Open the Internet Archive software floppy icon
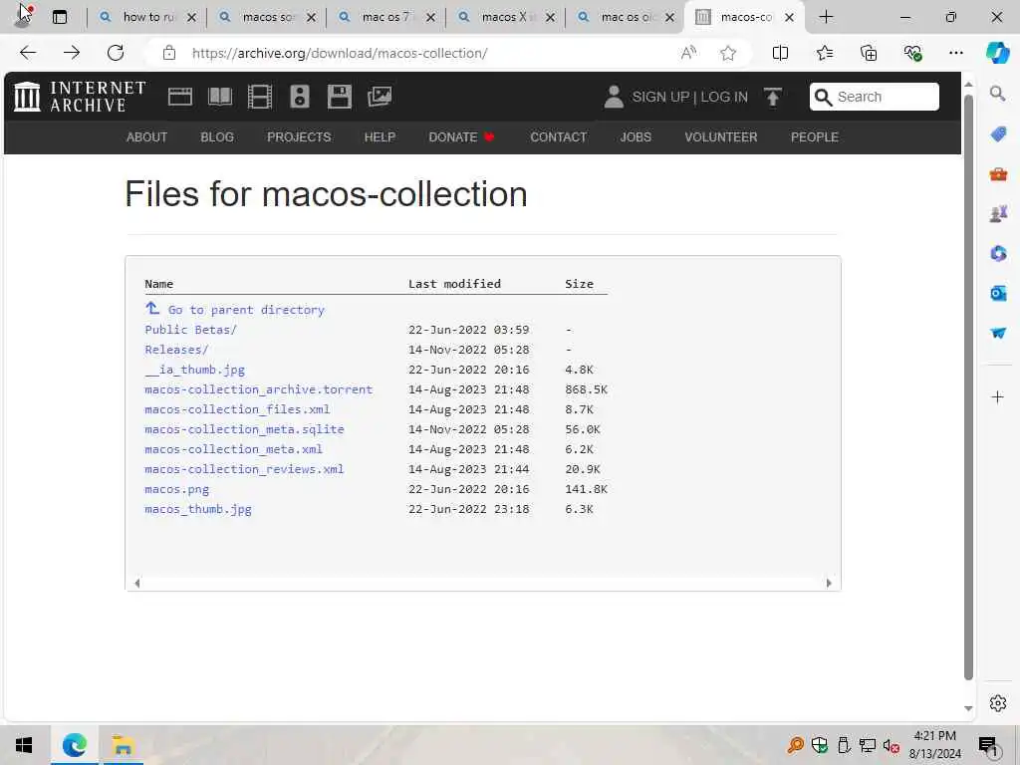This screenshot has width=1020, height=765. point(339,97)
